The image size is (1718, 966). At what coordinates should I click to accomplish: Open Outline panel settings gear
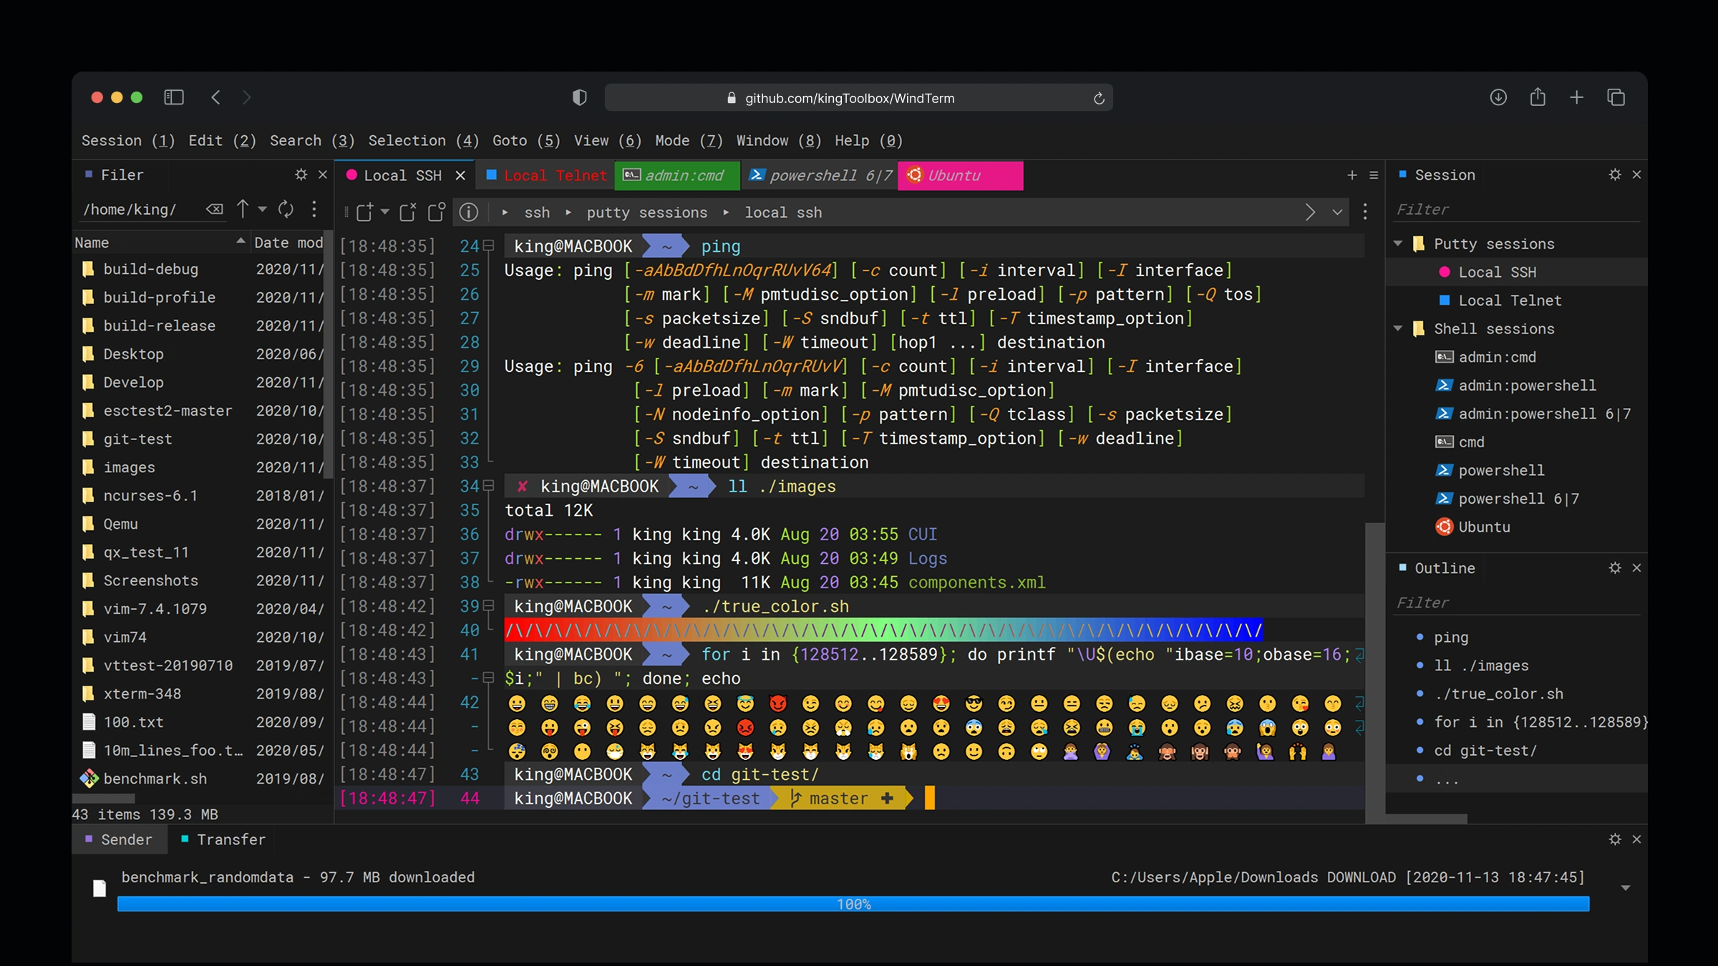pyautogui.click(x=1615, y=567)
